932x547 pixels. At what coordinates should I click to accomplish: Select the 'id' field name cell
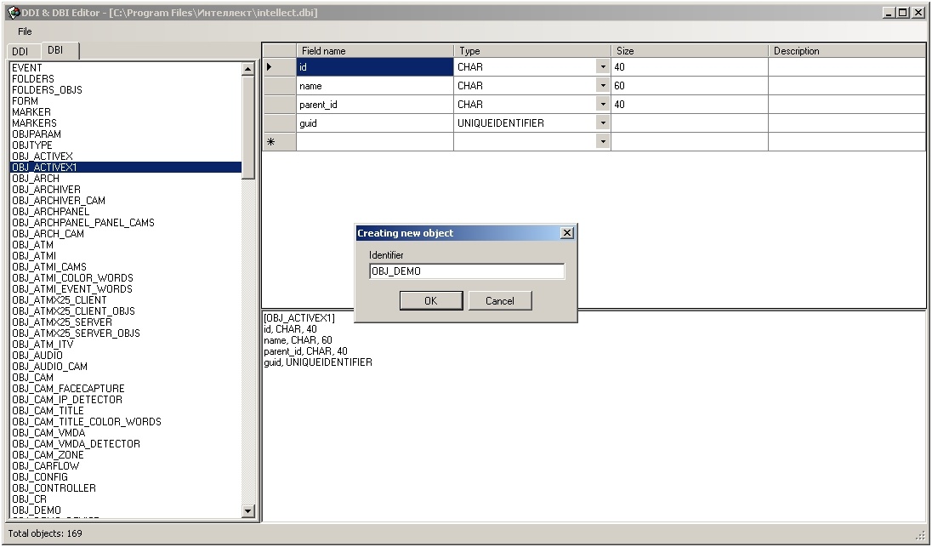pyautogui.click(x=375, y=67)
